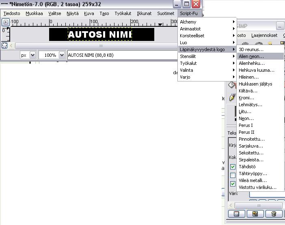Uncheck the top checked box in tool options

point(233,167)
